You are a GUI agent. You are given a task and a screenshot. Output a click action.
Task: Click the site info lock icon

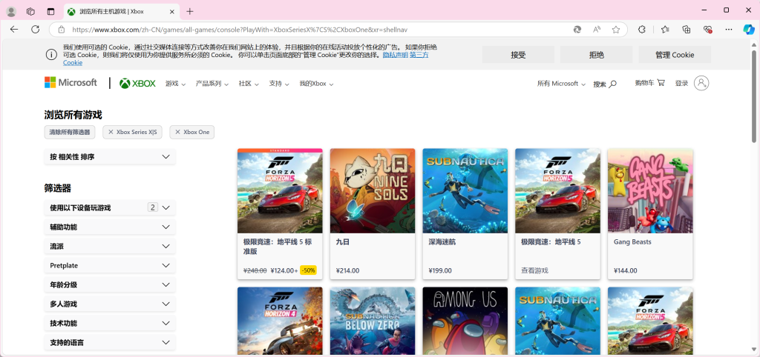pyautogui.click(x=62, y=30)
